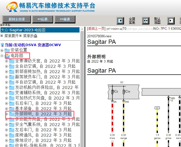181x147 pixels.
Task: Expand the 前部座椅加热 node
Action: point(7,72)
